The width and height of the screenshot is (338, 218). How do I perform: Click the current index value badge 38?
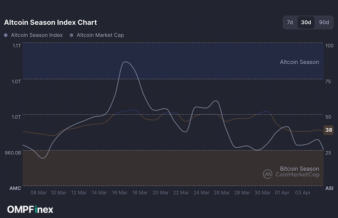pos(329,130)
